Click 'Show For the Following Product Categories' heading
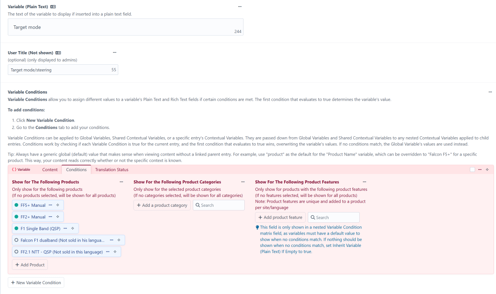Screen dimensions: 496x294 [x=177, y=182]
